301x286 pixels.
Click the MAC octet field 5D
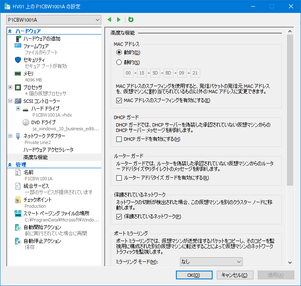pyautogui.click(x=155, y=73)
